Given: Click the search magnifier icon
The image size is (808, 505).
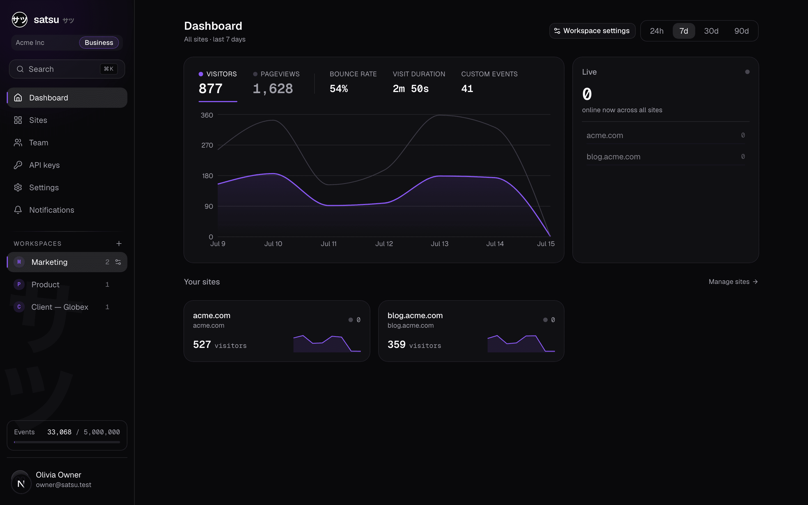Looking at the screenshot, I should click(x=20, y=69).
